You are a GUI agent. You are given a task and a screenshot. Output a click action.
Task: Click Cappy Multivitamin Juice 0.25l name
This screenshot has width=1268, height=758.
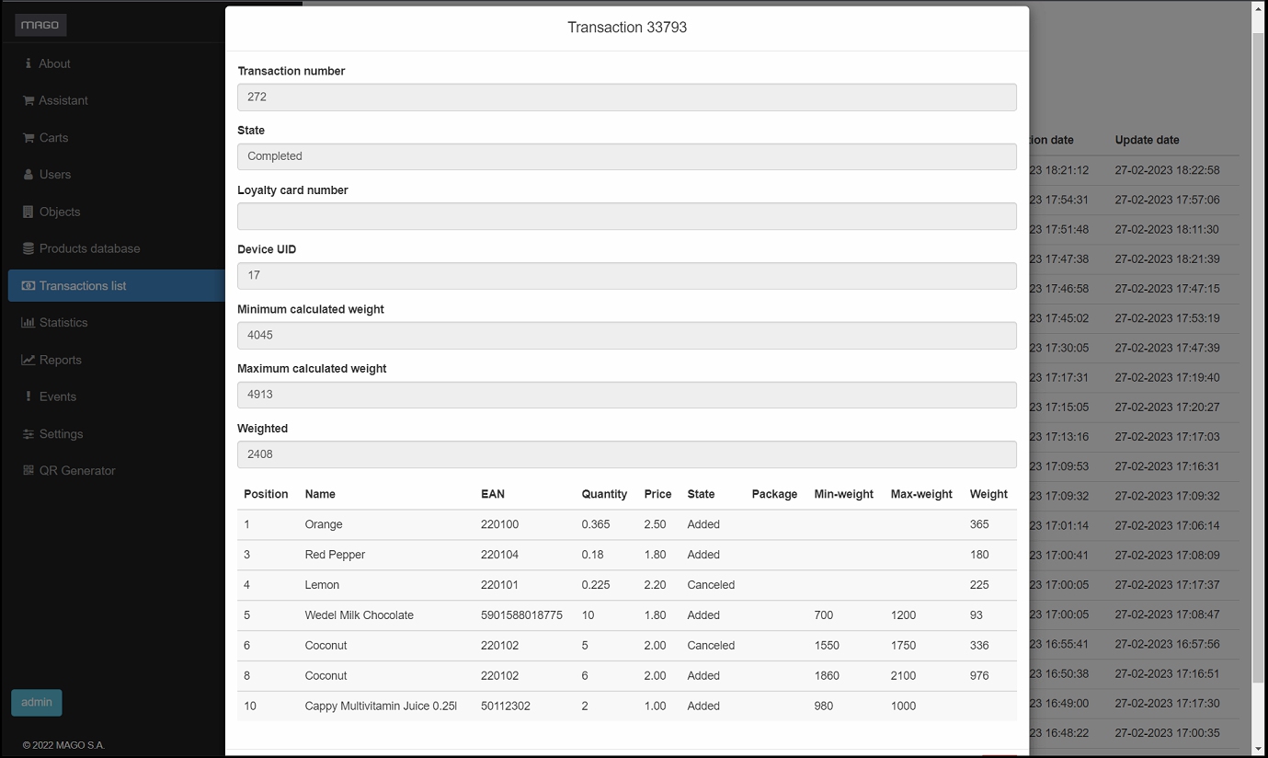point(381,706)
